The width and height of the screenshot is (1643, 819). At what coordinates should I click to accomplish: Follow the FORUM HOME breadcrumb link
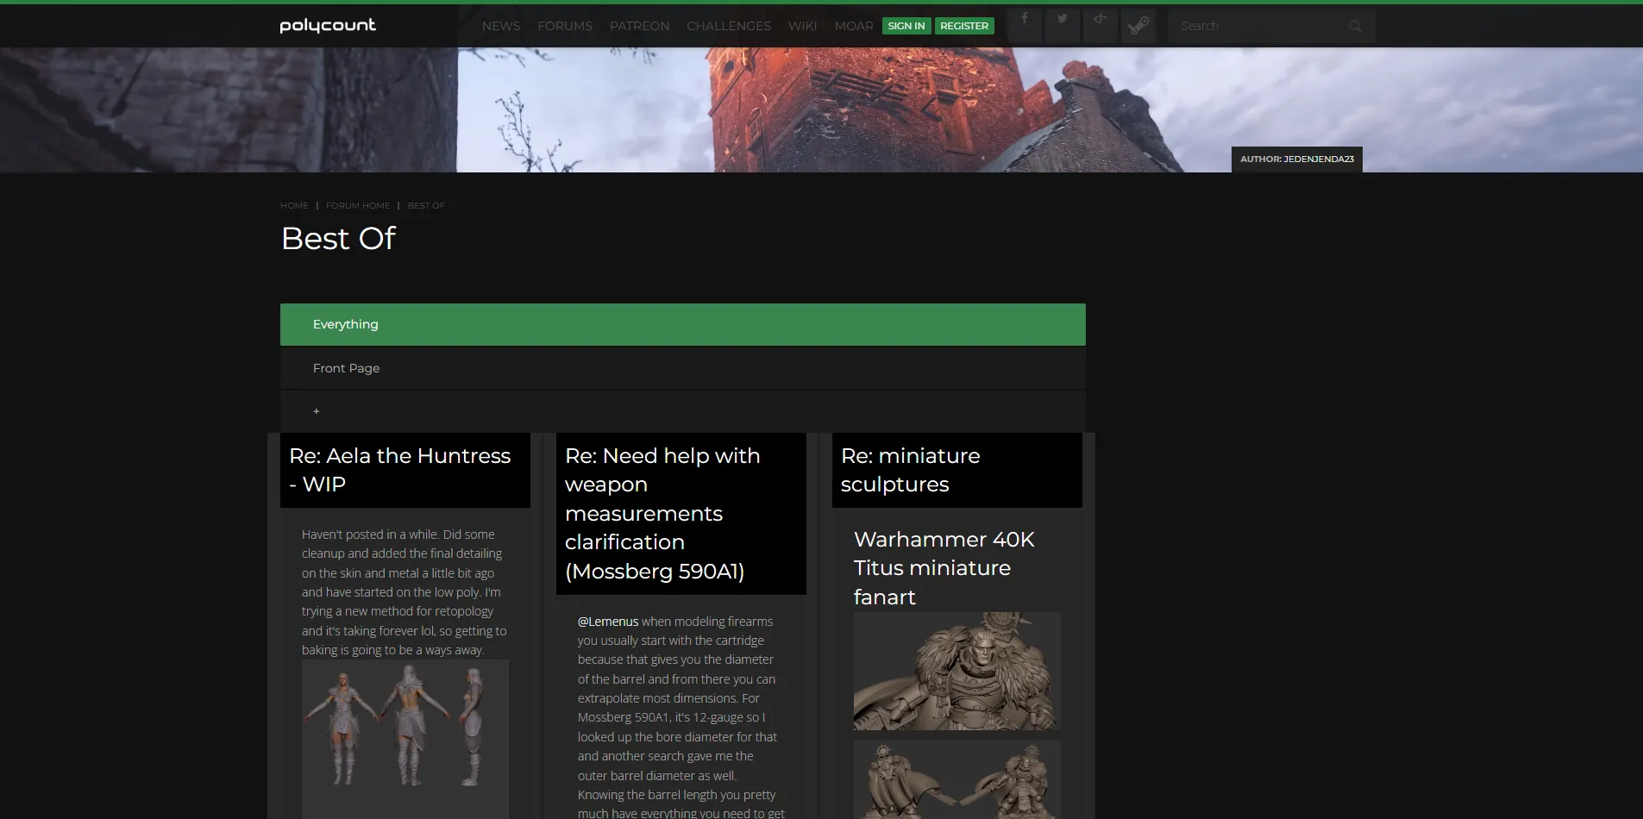pos(357,205)
